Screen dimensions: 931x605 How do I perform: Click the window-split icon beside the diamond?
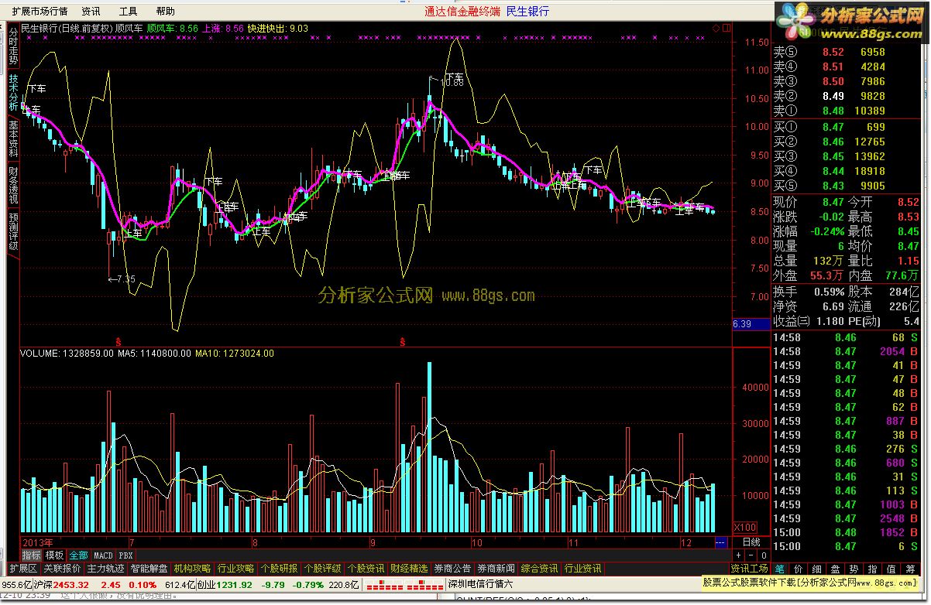(x=726, y=28)
